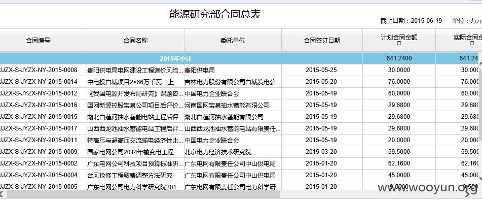
Task: Click the 合同签订日期 column header
Action: [x=322, y=40]
